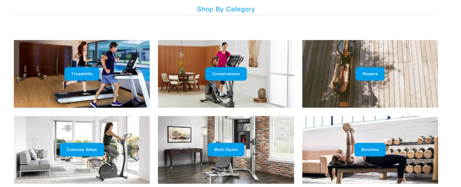Select the Benches category button
The image size is (461, 187).
[x=370, y=149]
